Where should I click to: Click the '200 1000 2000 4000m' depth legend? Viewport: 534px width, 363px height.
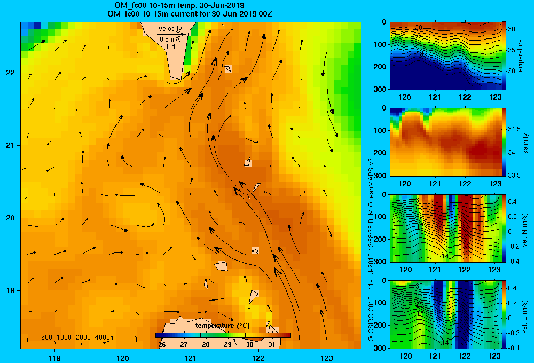click(x=78, y=337)
